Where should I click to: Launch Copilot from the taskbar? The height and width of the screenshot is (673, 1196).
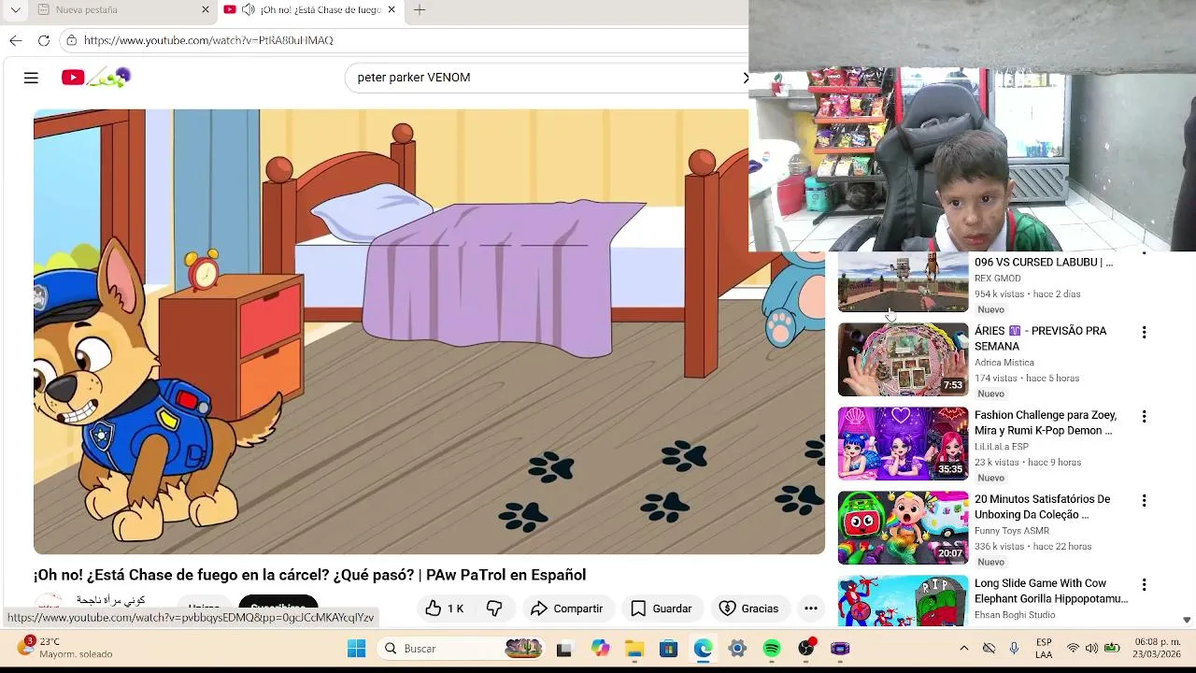click(x=600, y=649)
